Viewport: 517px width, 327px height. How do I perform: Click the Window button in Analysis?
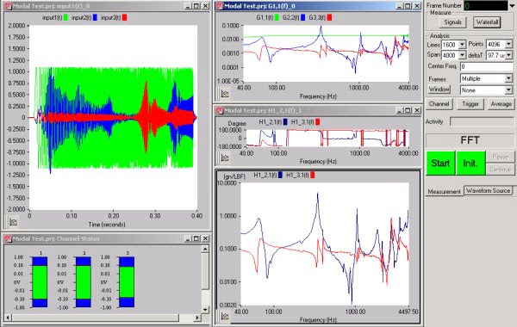click(x=439, y=89)
